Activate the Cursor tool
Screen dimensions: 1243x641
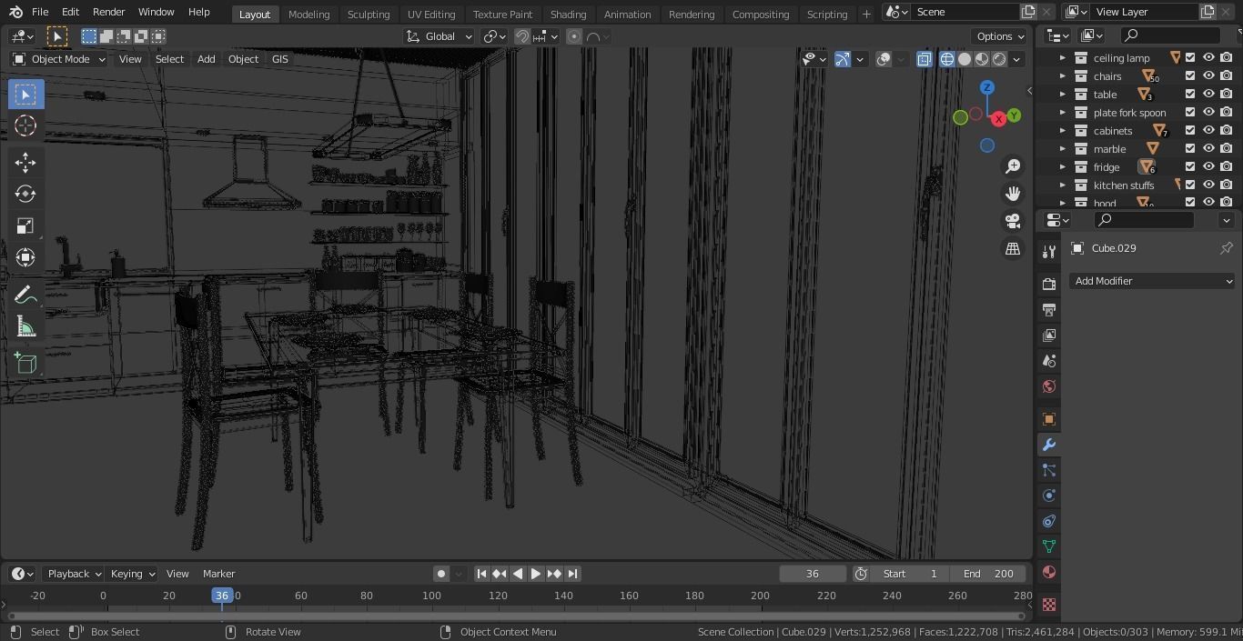point(25,125)
